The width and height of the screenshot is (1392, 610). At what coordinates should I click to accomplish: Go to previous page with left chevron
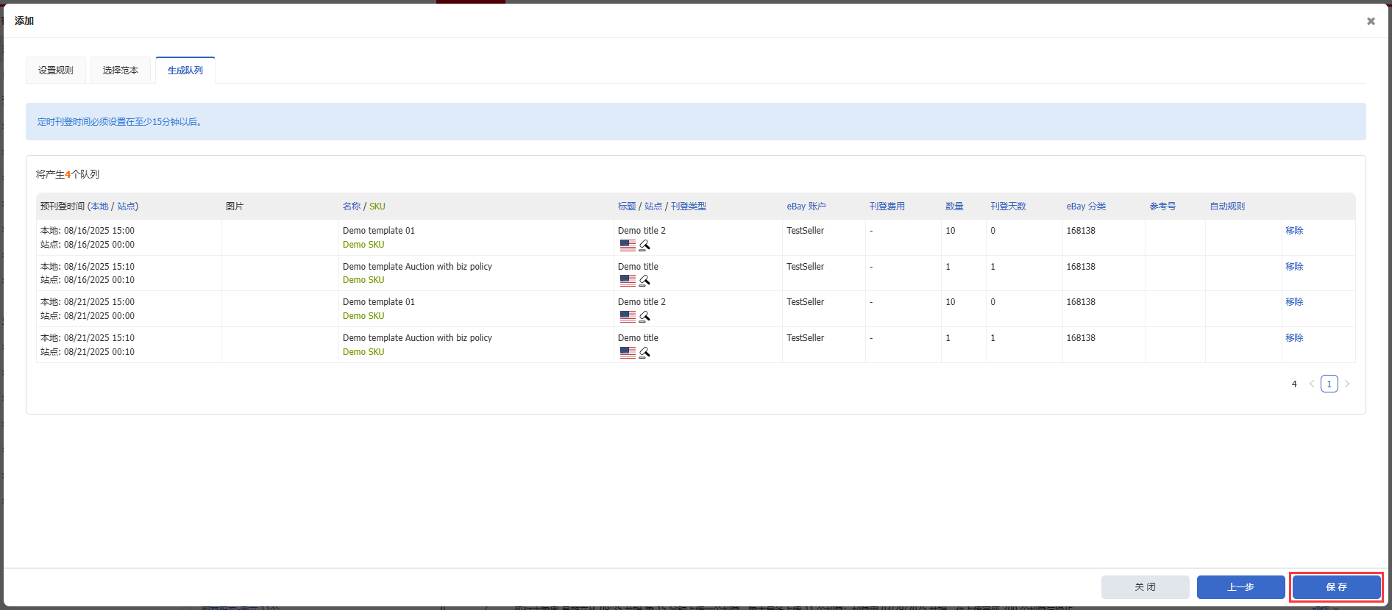1311,384
